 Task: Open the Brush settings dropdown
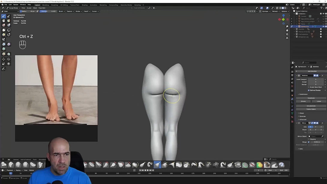61,11
